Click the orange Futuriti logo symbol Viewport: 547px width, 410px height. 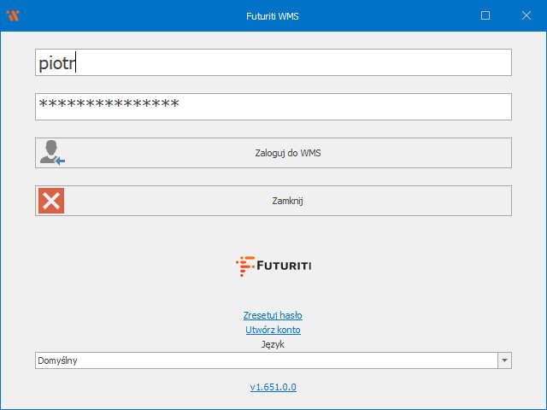click(244, 266)
